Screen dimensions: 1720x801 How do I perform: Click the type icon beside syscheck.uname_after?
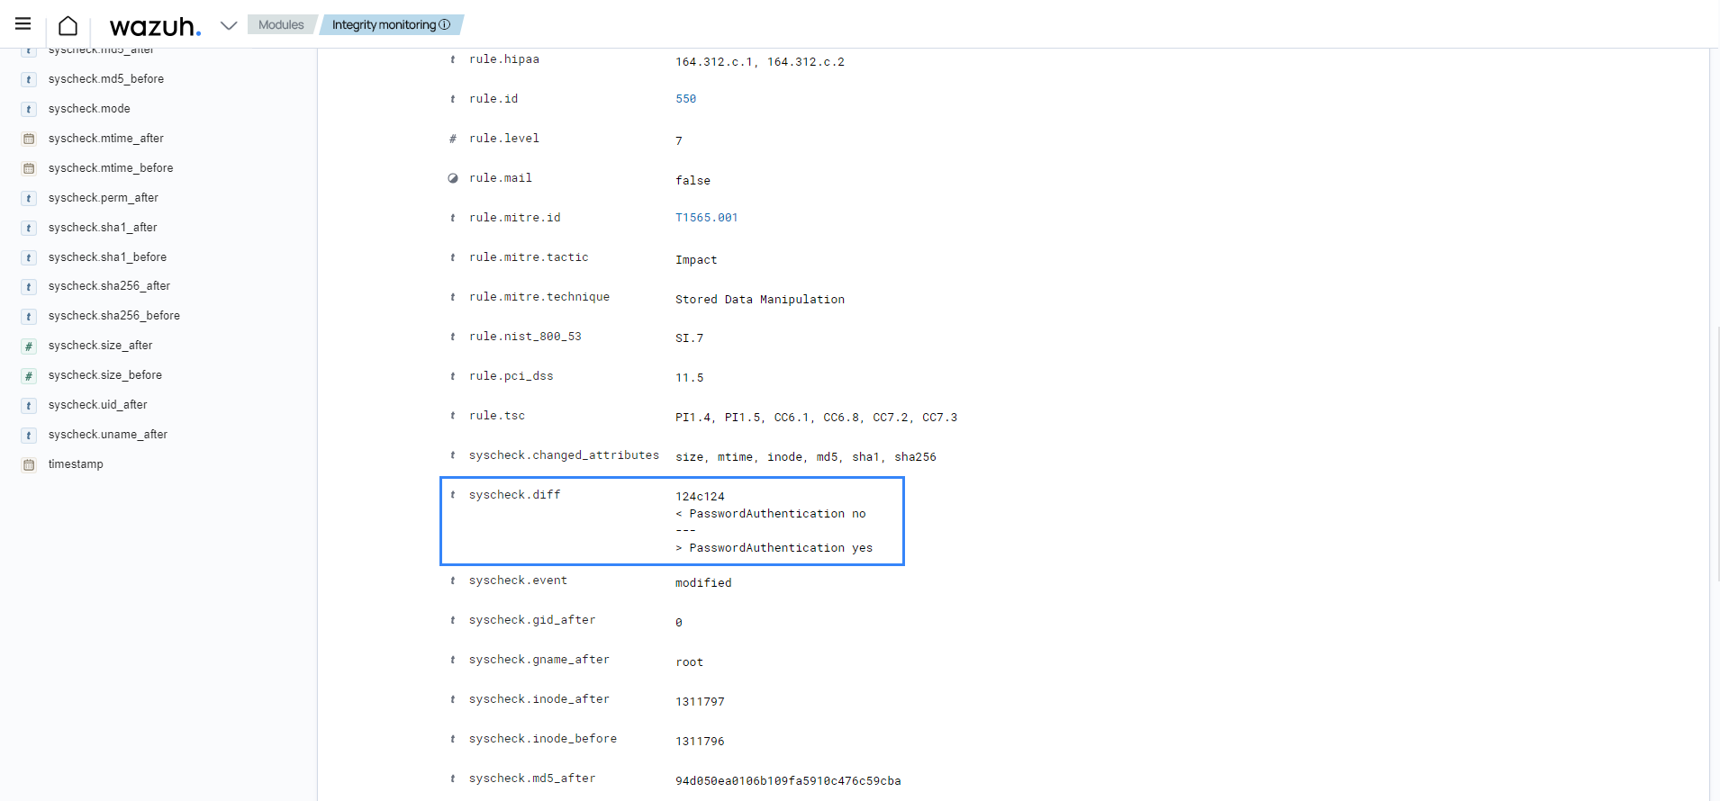[x=29, y=435]
